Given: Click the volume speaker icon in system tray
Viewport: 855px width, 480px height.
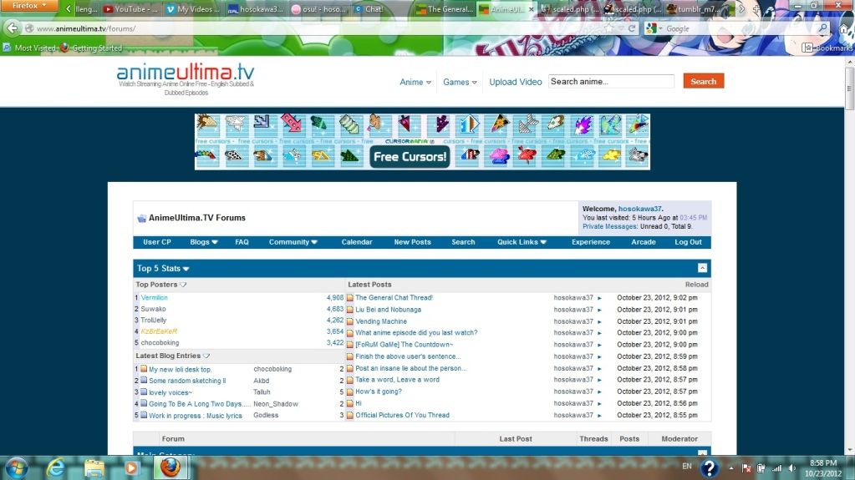Looking at the screenshot, I should click(x=791, y=467).
